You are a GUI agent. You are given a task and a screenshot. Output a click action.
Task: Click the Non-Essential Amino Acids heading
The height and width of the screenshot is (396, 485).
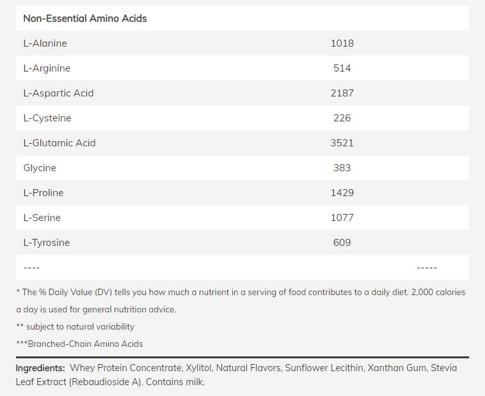point(84,19)
